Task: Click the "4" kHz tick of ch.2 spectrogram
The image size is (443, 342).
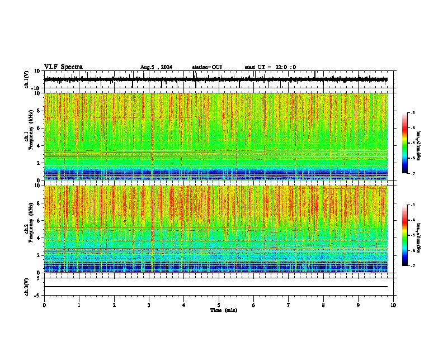Action: tap(40, 238)
